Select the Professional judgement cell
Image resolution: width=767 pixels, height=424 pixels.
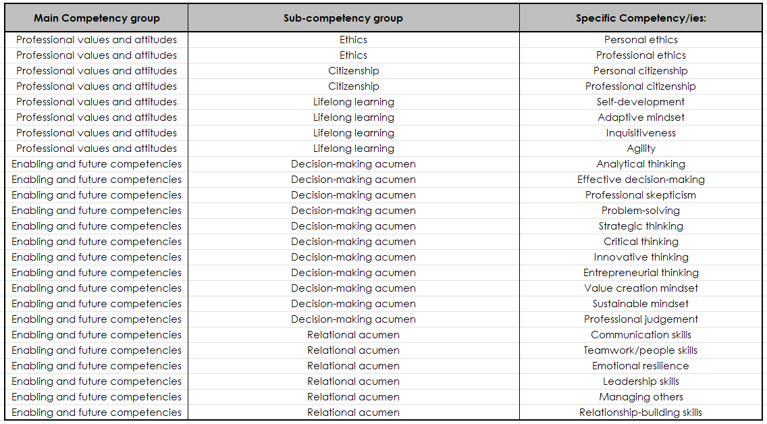(x=641, y=319)
